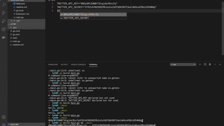Collapse the OPEN EDITORS section

click(27, 1)
